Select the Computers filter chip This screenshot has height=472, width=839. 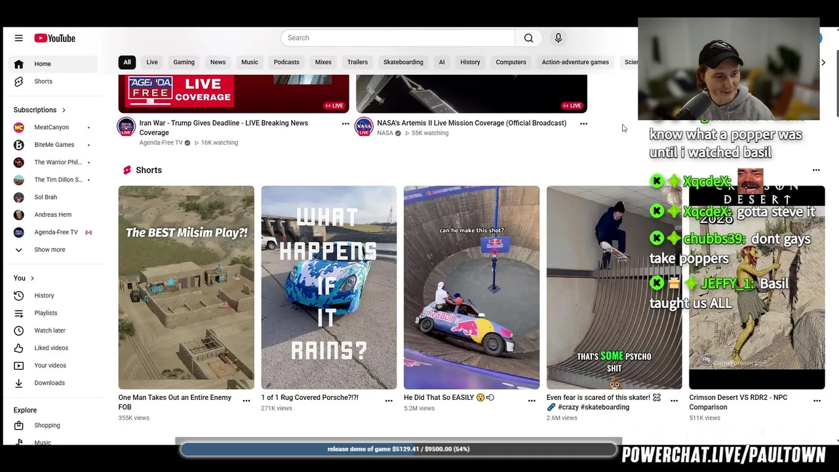[511, 62]
